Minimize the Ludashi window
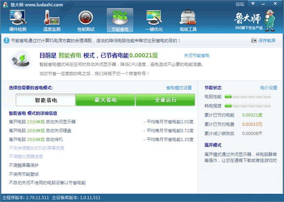Image resolution: width=284 pixels, height=202 pixels. coord(263,3)
